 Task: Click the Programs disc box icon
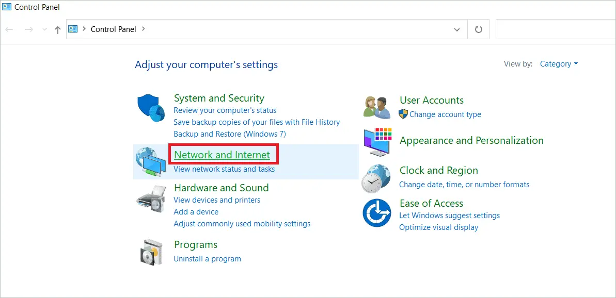[151, 251]
